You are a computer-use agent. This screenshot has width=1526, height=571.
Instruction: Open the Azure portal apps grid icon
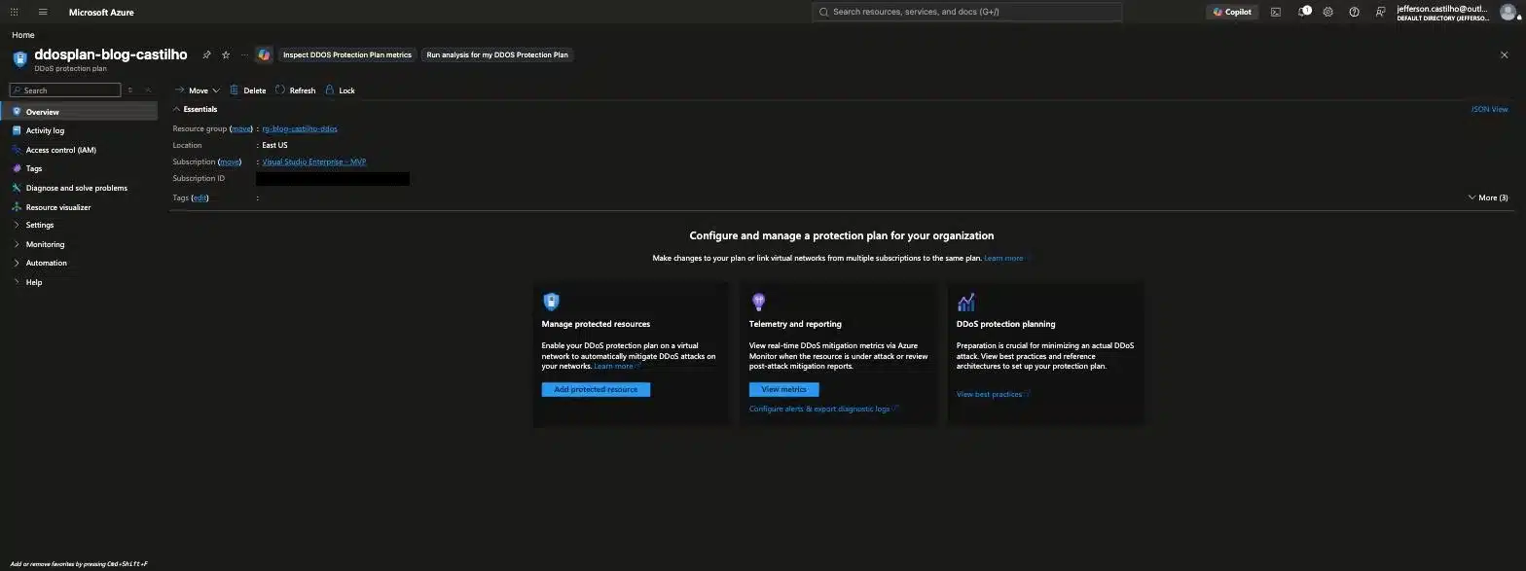[14, 12]
